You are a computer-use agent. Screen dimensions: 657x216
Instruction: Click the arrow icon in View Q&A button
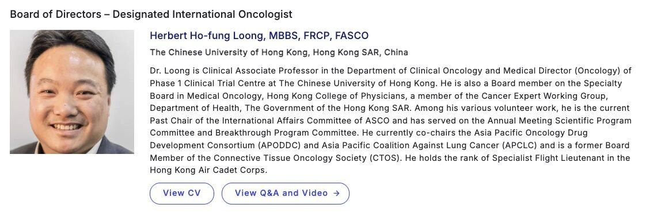click(336, 194)
